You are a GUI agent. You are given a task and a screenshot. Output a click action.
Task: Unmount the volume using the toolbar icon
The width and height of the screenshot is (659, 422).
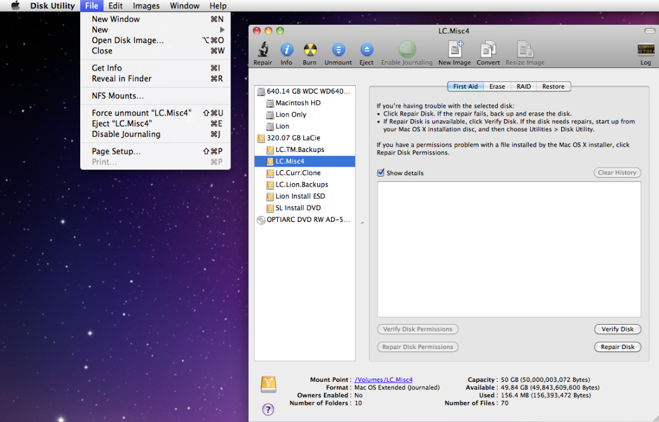pyautogui.click(x=338, y=50)
